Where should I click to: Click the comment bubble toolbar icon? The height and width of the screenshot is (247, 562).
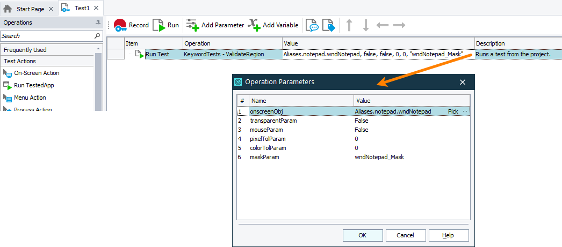pyautogui.click(x=312, y=25)
